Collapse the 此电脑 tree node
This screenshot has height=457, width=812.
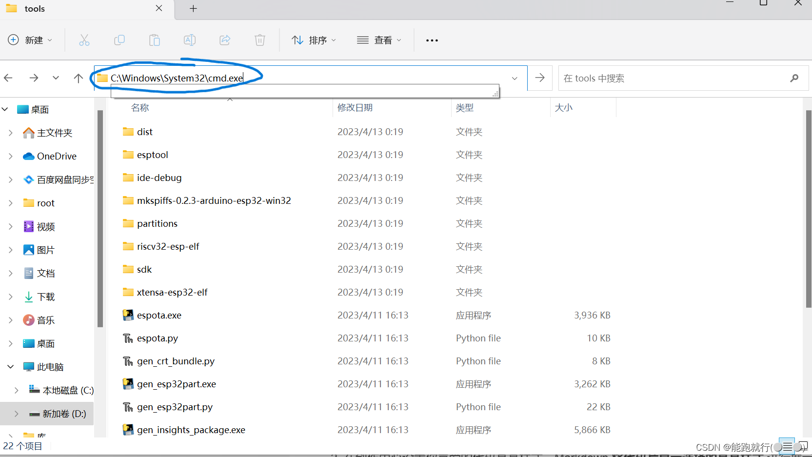(x=11, y=367)
